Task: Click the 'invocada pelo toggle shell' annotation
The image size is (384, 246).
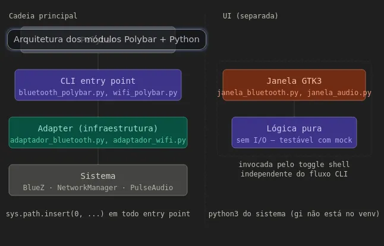Action: (x=294, y=165)
